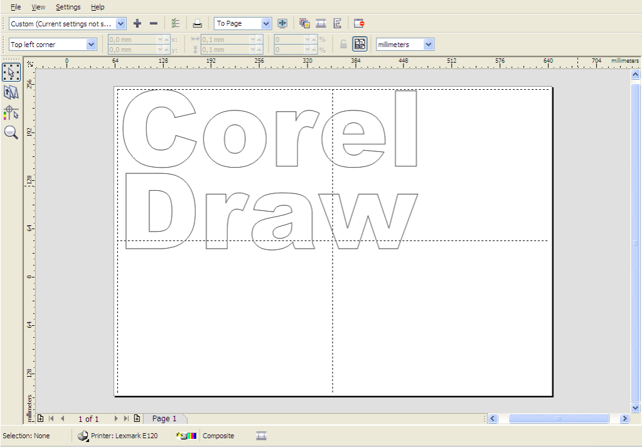Open the print style Custom dropdown
Screen dimensions: 642x447
(120, 24)
